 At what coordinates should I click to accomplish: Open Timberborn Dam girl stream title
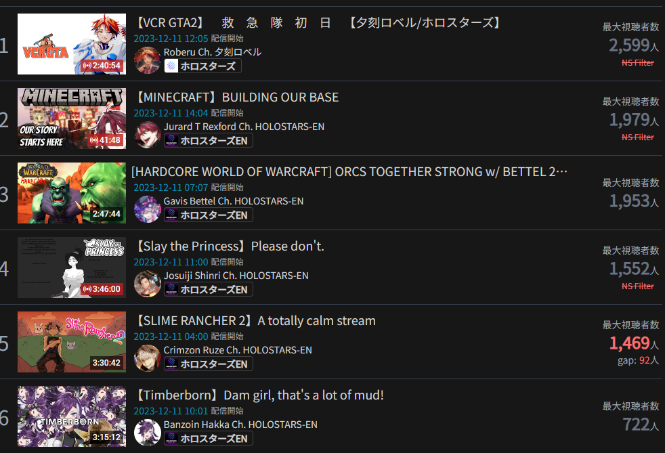click(259, 395)
